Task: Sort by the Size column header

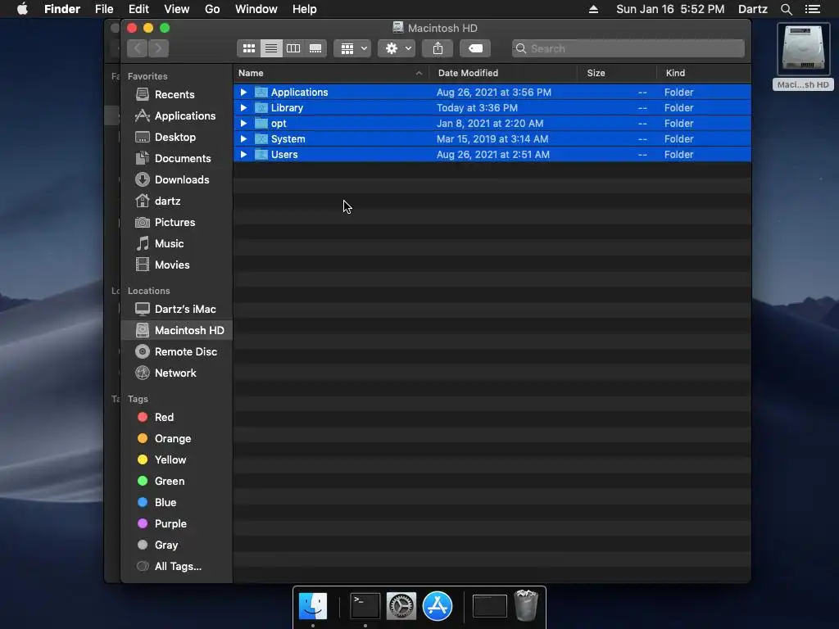Action: point(617,73)
